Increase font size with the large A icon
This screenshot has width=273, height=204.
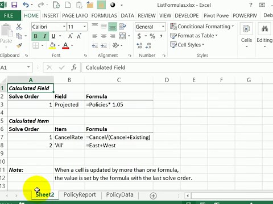(71, 36)
